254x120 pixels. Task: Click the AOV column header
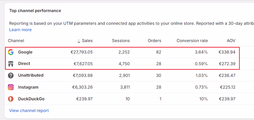(231, 41)
